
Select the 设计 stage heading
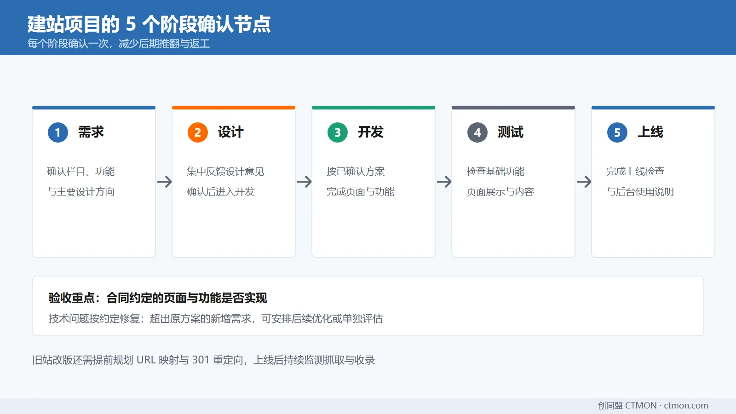231,132
